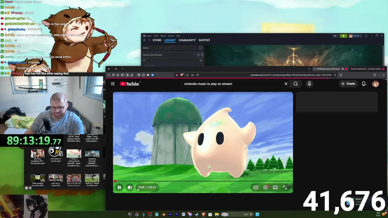Image resolution: width=388 pixels, height=218 pixels.
Task: Click the Steam library search magnifier
Action: [x=144, y=61]
